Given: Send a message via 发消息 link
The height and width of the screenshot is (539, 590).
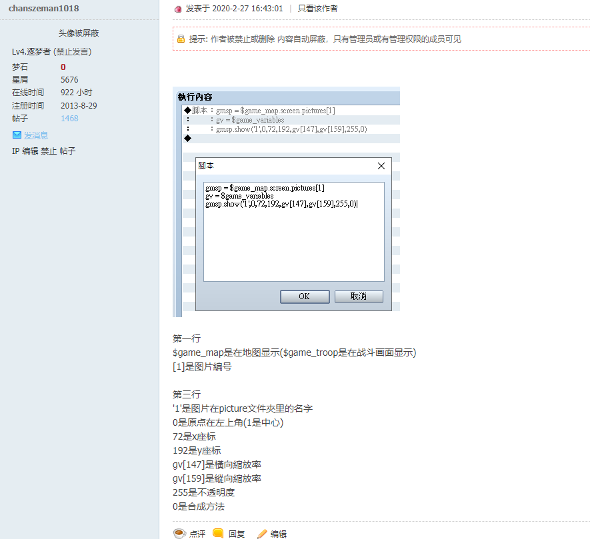Looking at the screenshot, I should tap(36, 135).
